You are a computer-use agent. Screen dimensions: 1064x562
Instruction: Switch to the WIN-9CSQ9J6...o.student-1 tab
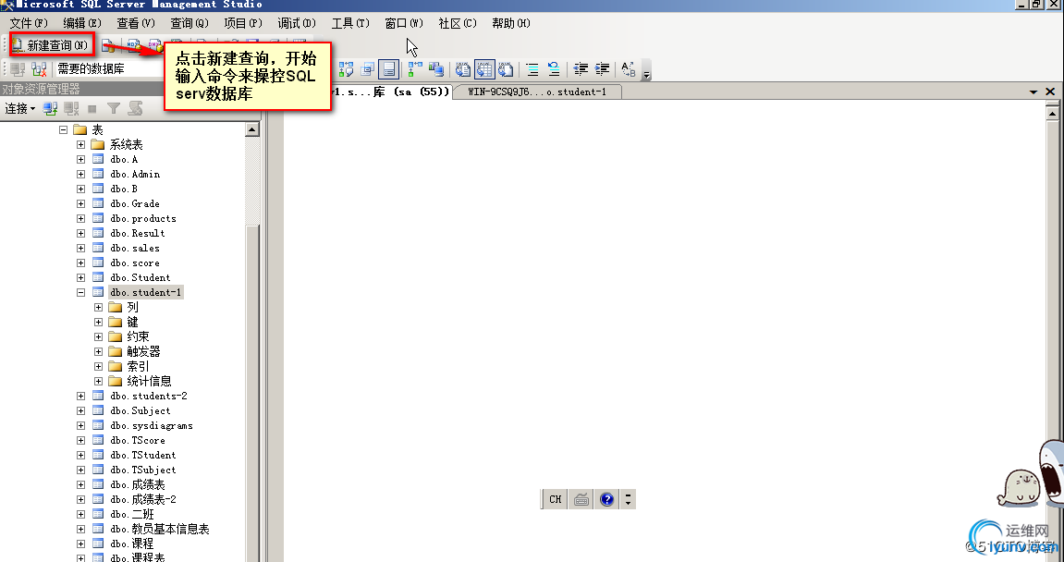(537, 92)
